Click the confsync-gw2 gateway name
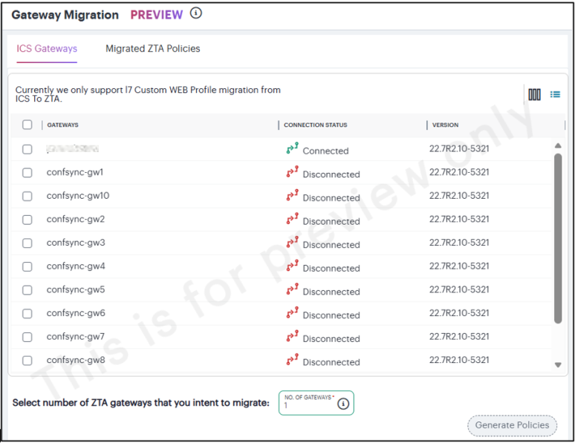 [x=76, y=219]
